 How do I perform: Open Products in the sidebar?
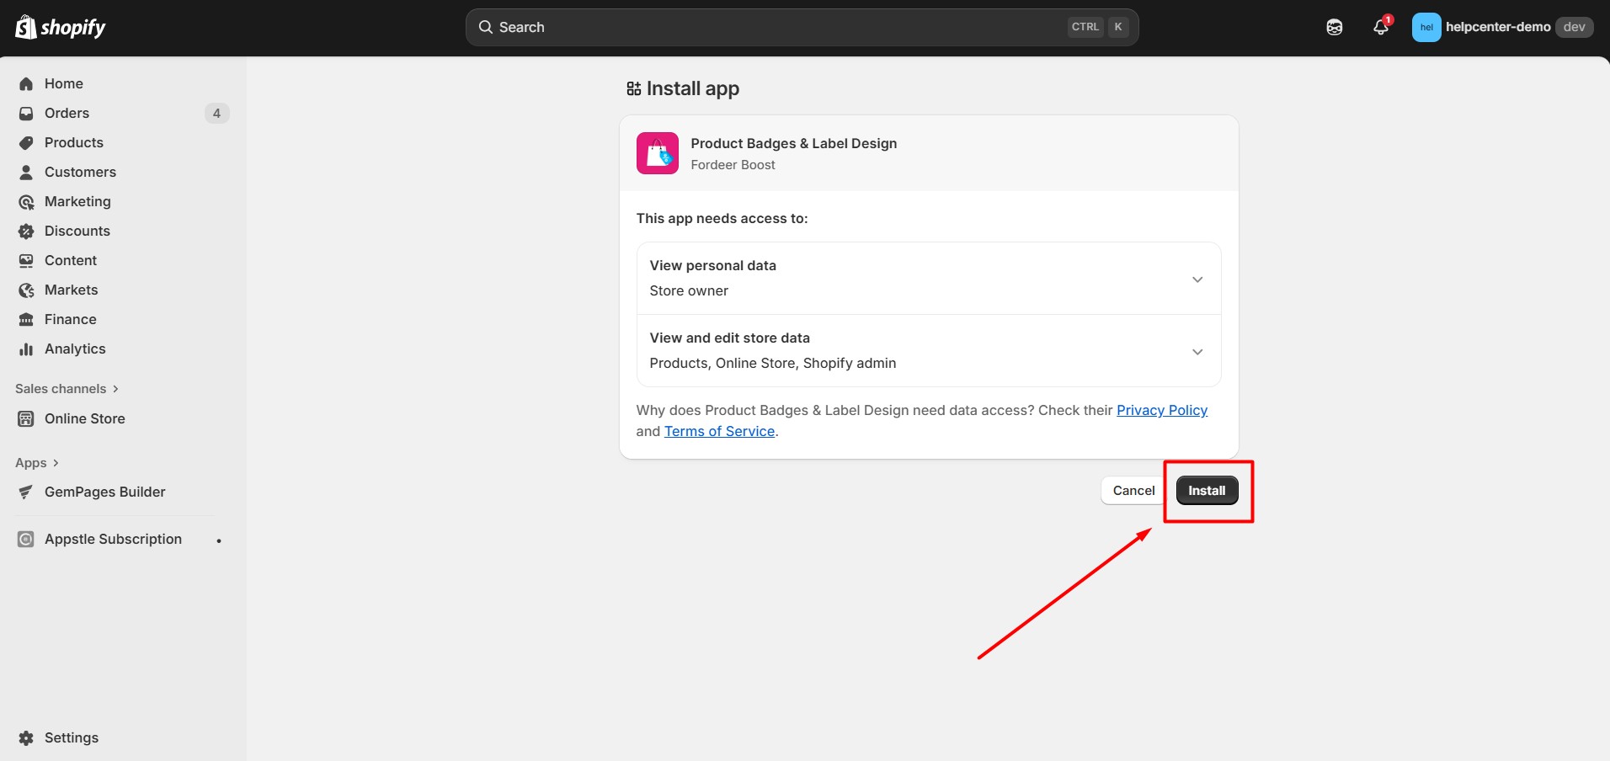(74, 142)
